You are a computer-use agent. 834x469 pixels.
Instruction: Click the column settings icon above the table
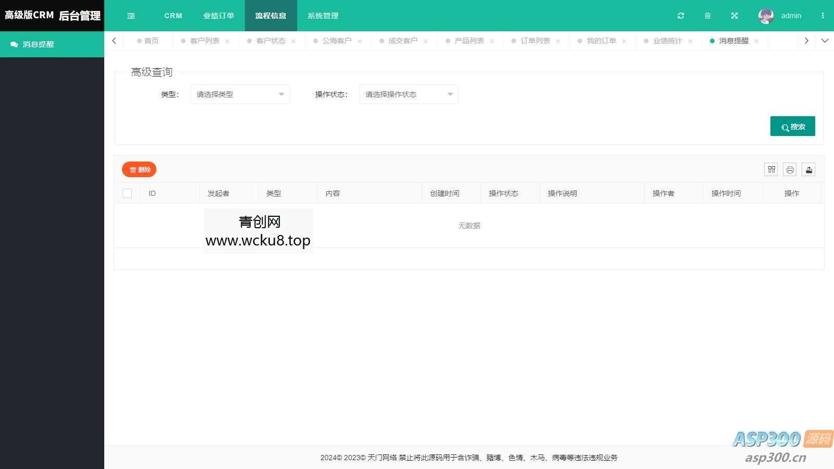[x=771, y=169]
